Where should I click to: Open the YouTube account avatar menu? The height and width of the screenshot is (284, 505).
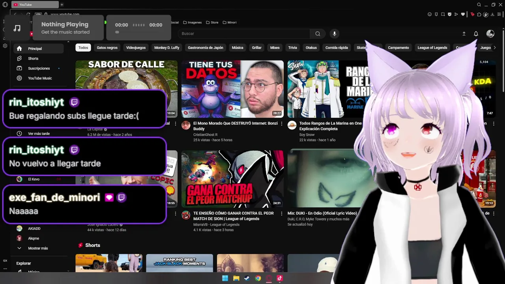click(490, 34)
